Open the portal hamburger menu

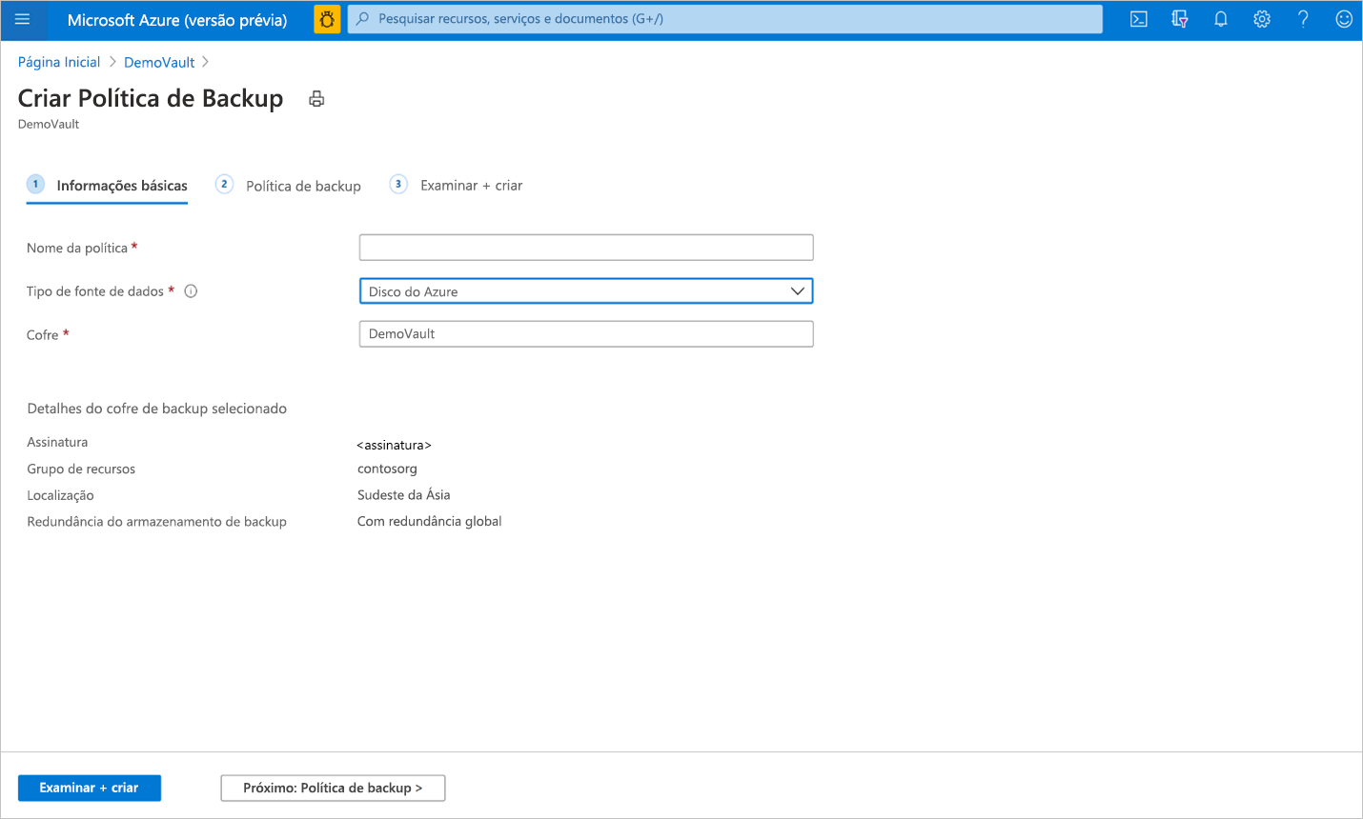23,19
